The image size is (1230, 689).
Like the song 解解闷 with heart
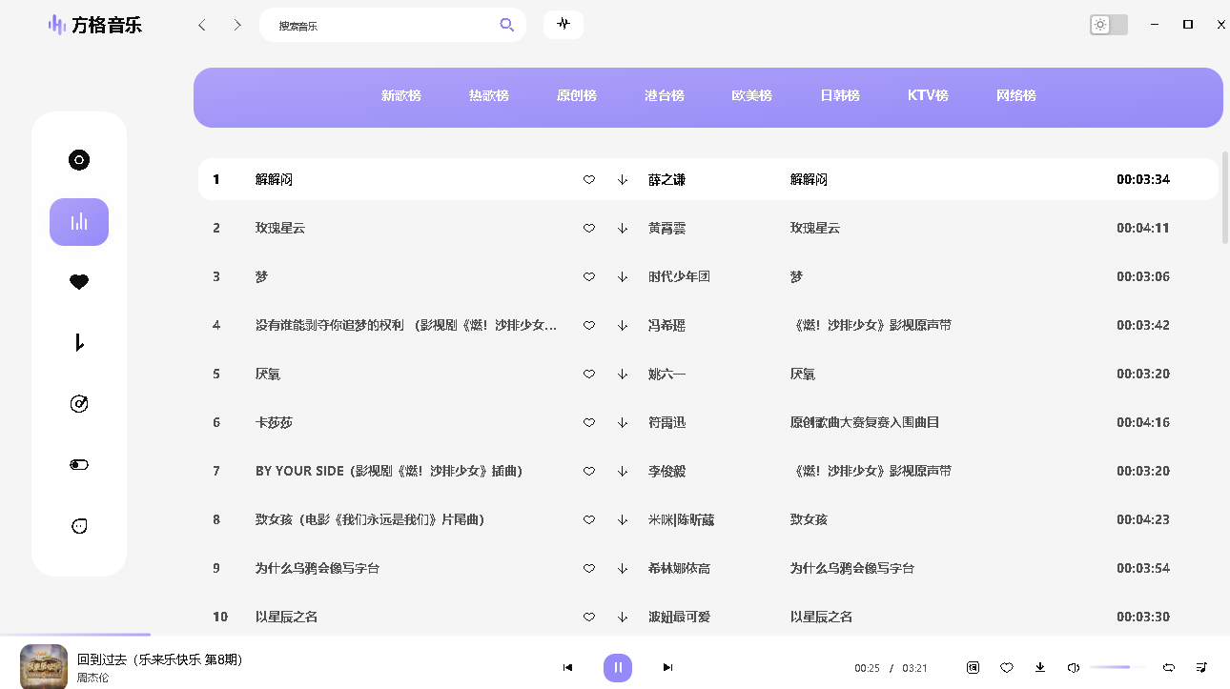(589, 179)
